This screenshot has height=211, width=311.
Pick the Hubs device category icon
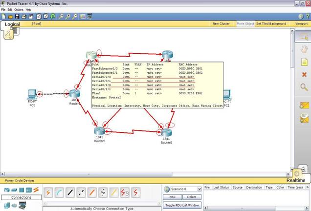pyautogui.click(x=22, y=190)
